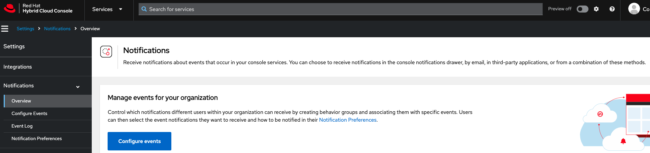Follow the Notification Preferences text link
Image resolution: width=650 pixels, height=153 pixels.
tap(347, 120)
